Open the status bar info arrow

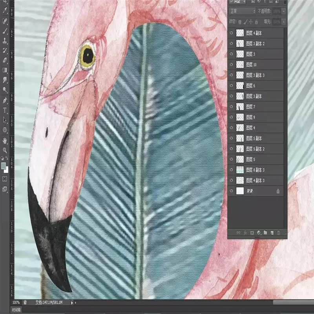[x=72, y=303]
